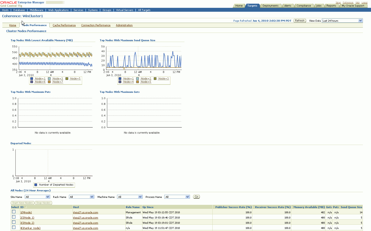Click the Start New Nodes button
Screen dimensions: 371x231
coord(22,203)
